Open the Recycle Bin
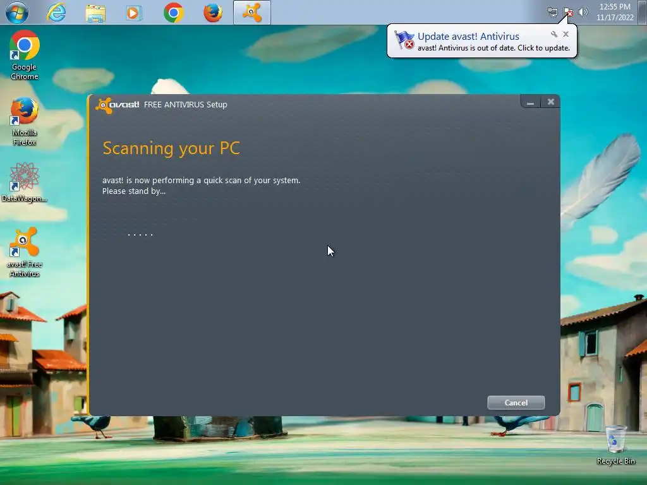The image size is (647, 485). point(615,445)
